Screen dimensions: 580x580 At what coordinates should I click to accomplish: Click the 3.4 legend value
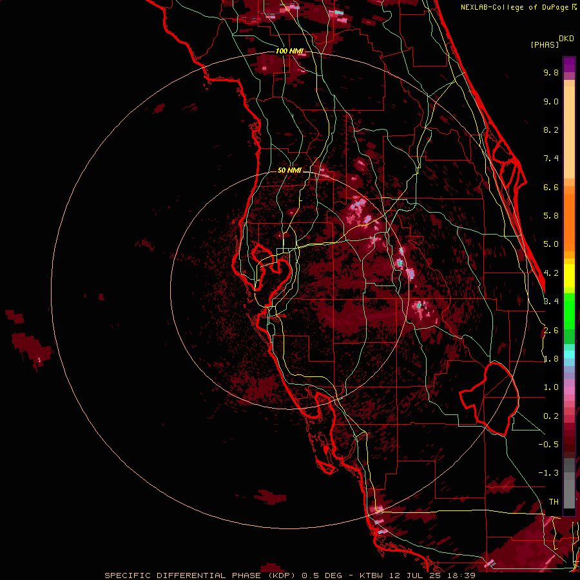tap(551, 302)
